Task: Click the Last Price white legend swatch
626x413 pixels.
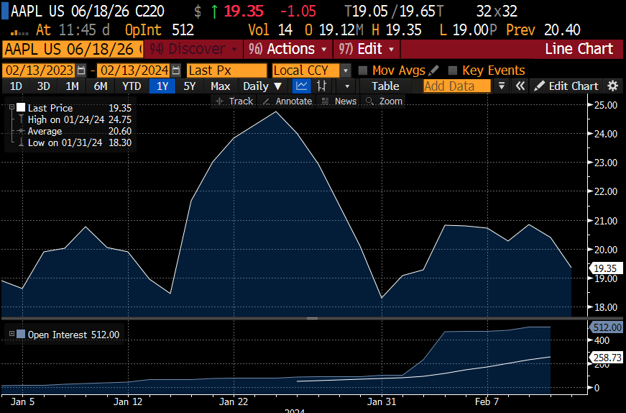Action: point(21,107)
